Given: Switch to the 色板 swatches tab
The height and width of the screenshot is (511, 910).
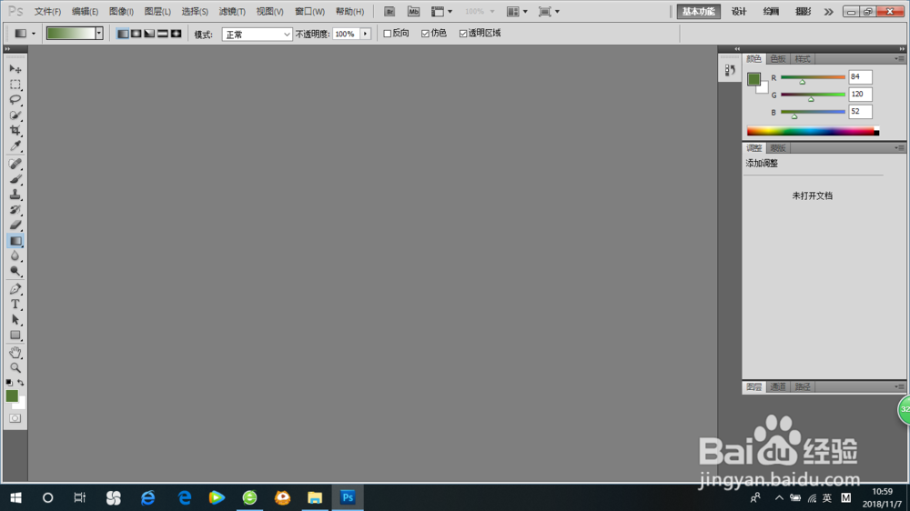Looking at the screenshot, I should point(778,59).
